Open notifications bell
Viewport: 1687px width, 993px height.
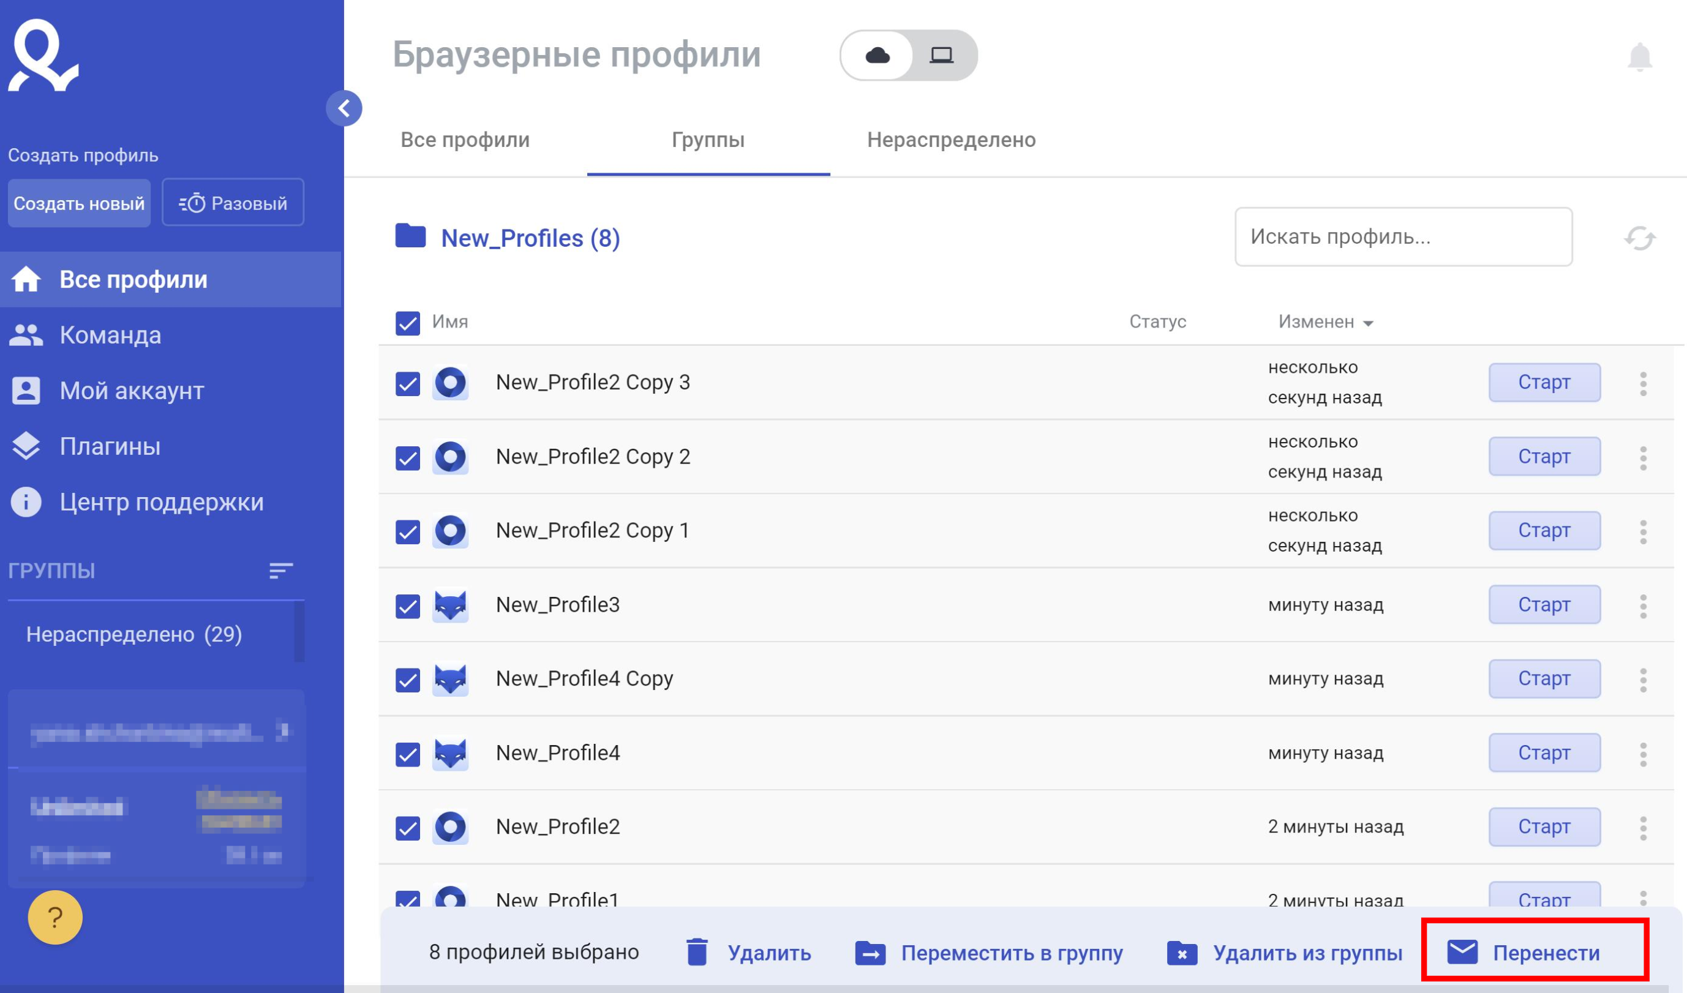coord(1639,57)
